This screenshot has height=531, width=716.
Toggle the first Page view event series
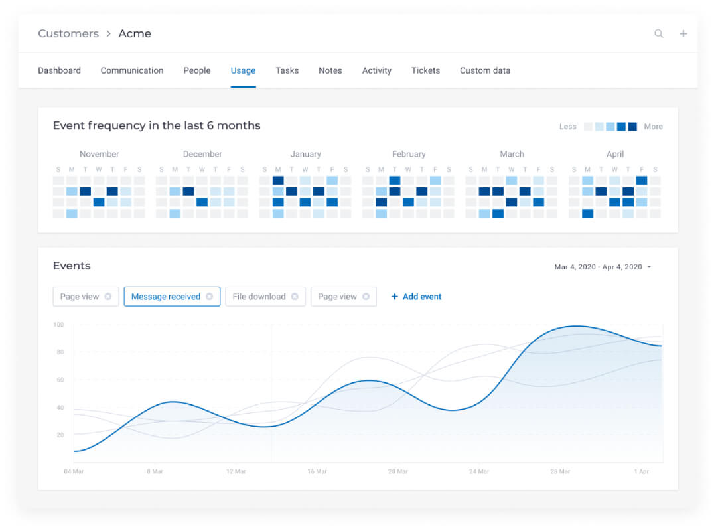pos(80,296)
